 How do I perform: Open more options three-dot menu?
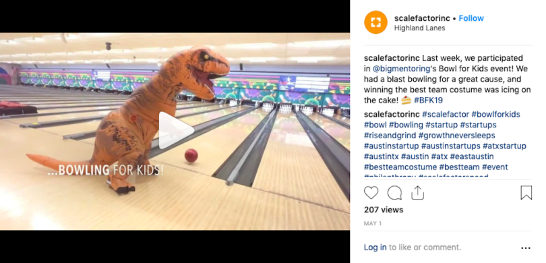point(526,248)
